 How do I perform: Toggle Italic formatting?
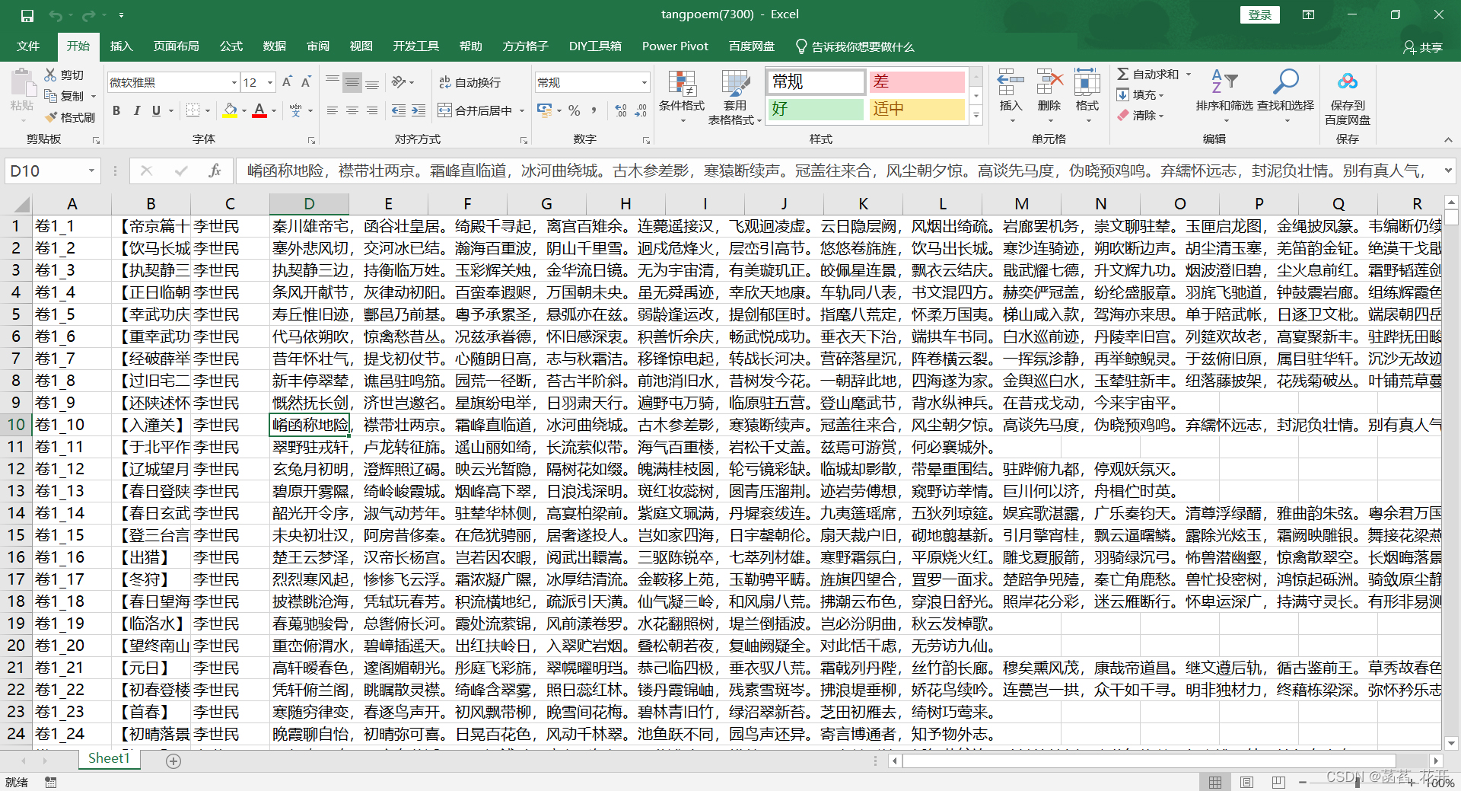click(x=136, y=110)
